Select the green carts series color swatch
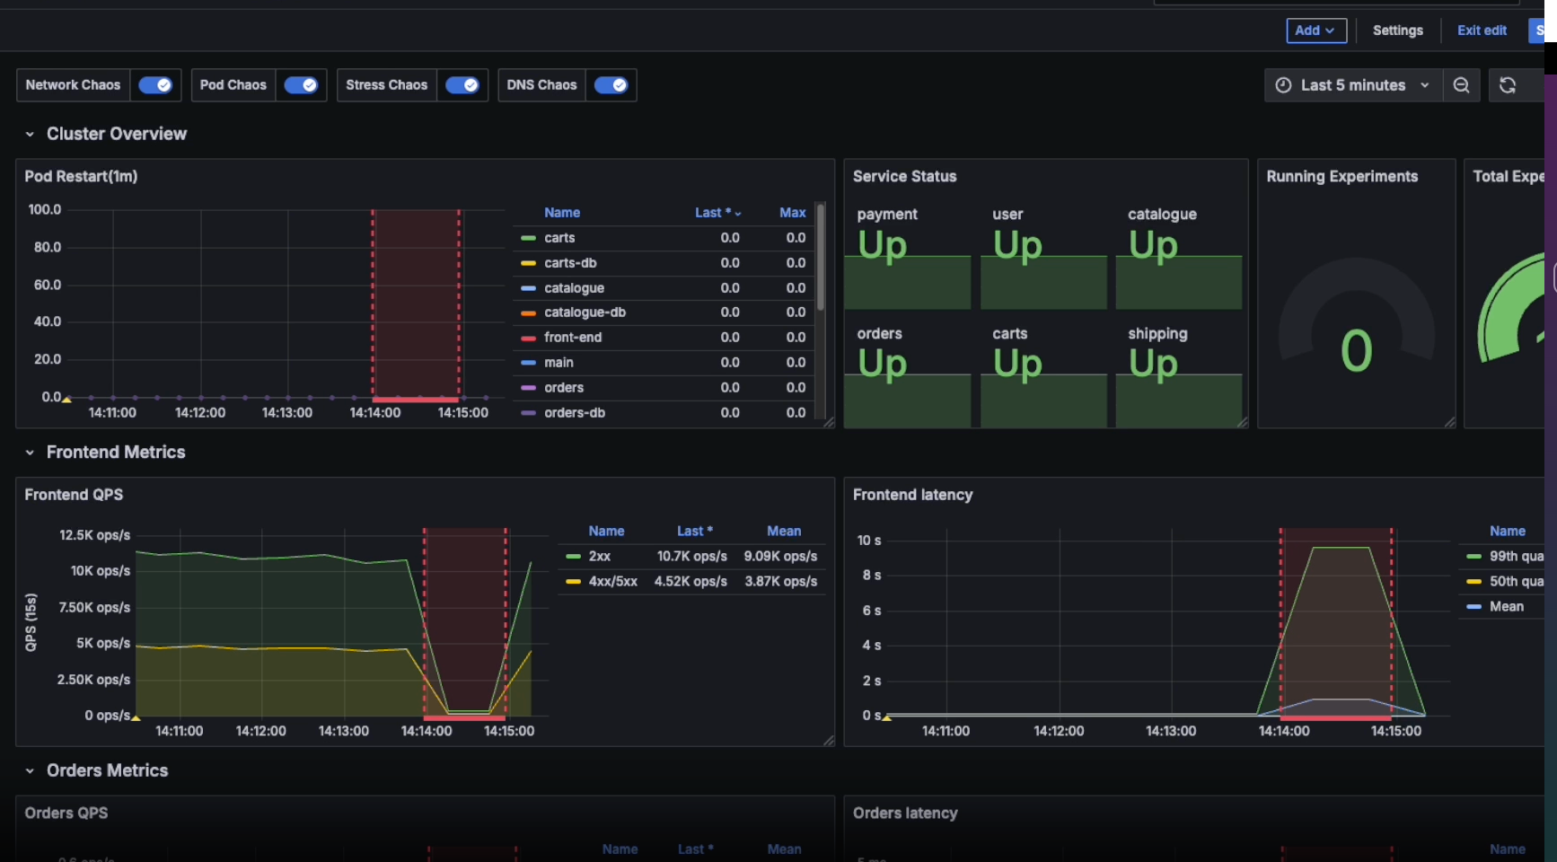1557x862 pixels. (x=528, y=238)
